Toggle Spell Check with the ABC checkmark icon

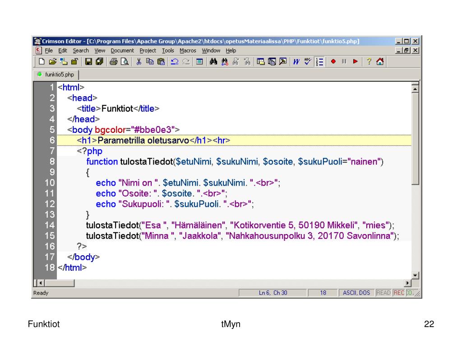coord(308,61)
